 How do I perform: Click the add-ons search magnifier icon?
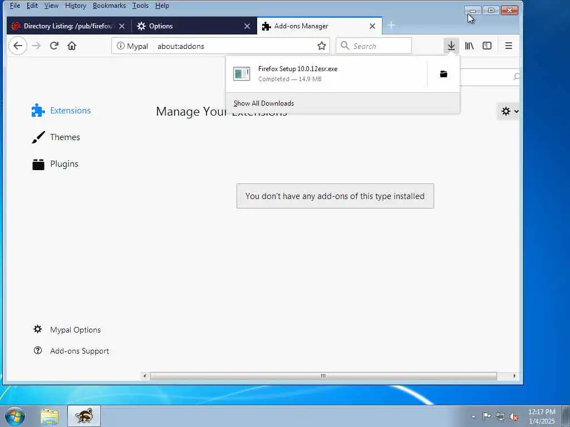point(516,76)
